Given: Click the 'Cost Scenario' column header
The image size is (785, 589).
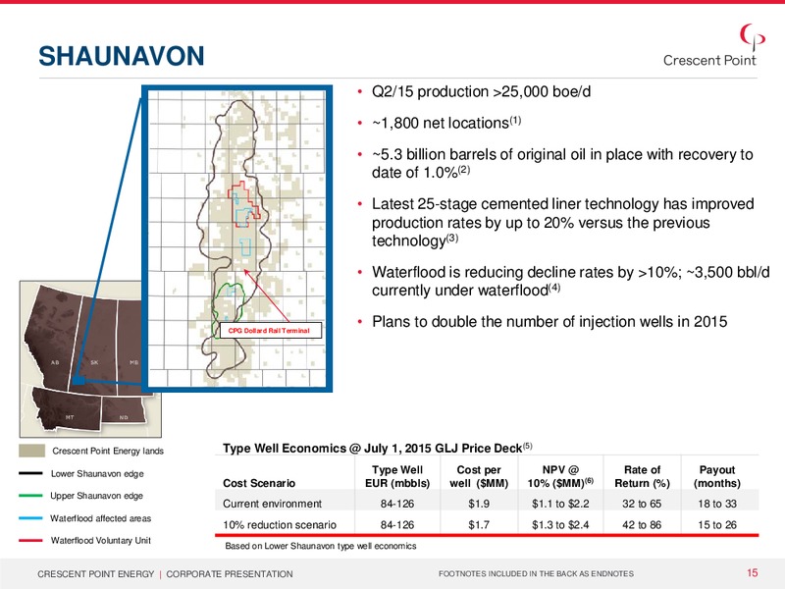Looking at the screenshot, I should 259,483.
